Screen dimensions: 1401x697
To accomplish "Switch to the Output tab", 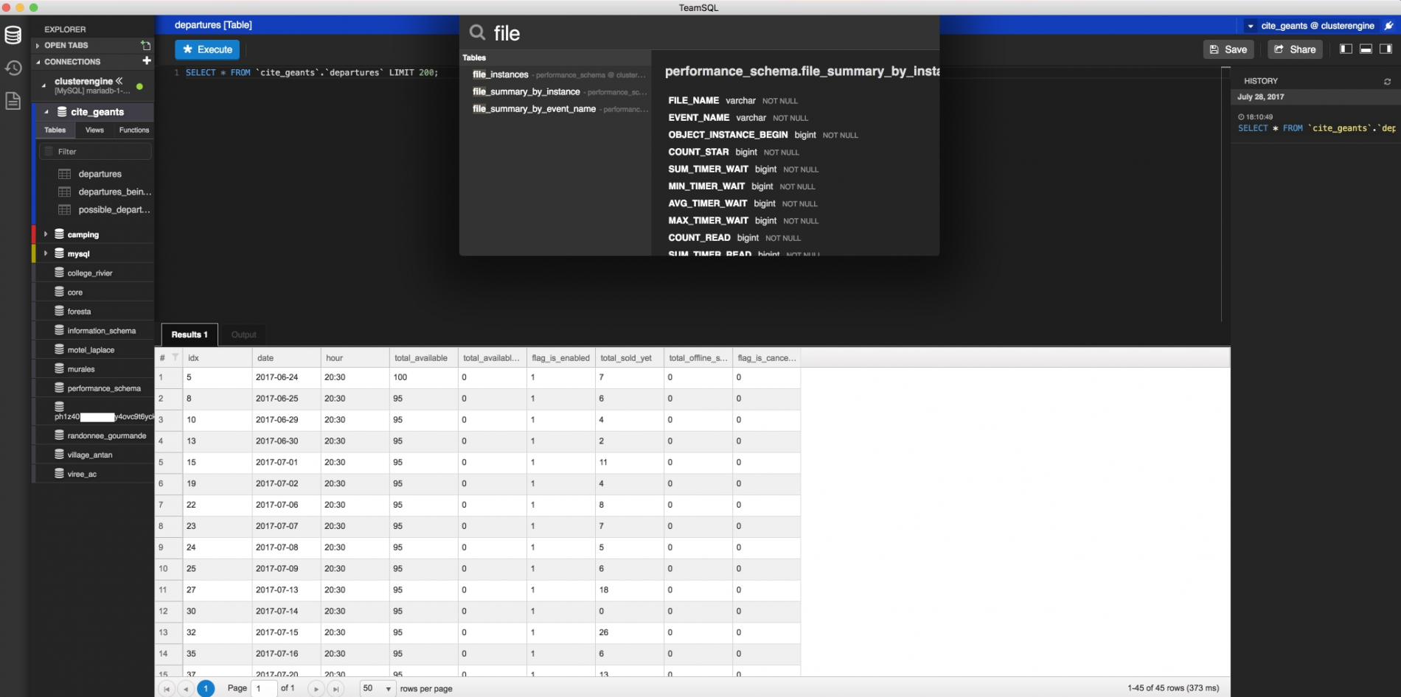I will [x=243, y=335].
